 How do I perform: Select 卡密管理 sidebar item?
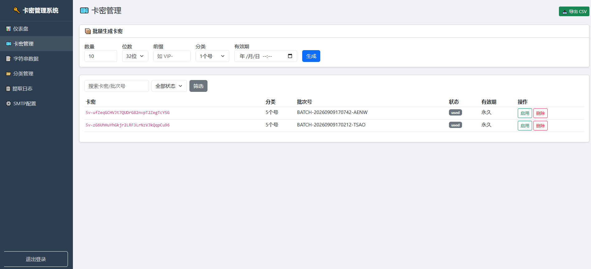point(36,44)
